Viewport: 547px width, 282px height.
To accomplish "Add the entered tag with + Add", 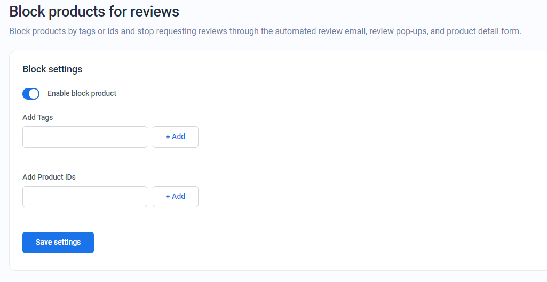I will tap(176, 137).
